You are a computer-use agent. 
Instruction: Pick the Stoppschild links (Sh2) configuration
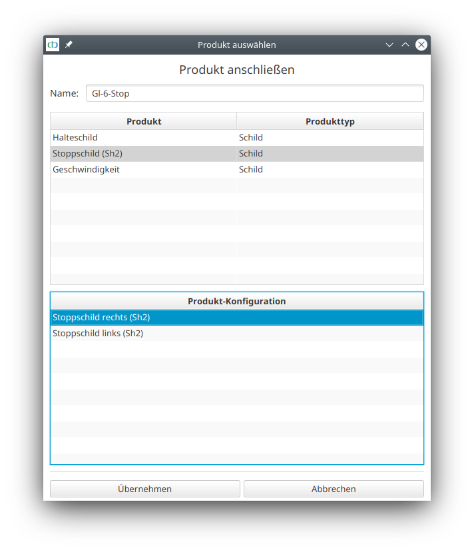click(98, 334)
